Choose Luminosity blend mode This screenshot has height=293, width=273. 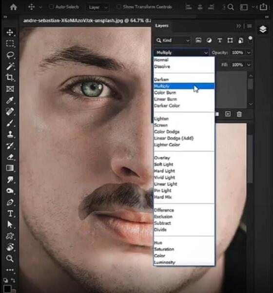pos(184,262)
